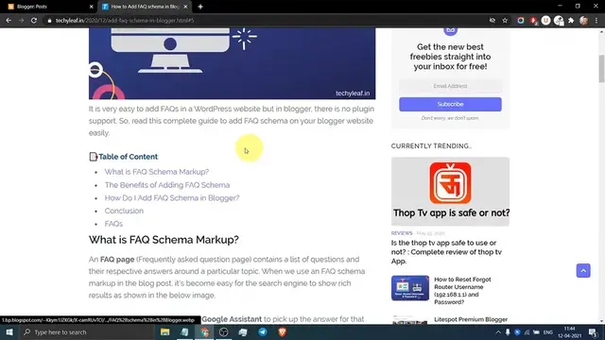Open the Notepad-style taskbar app icon
The image size is (605, 340).
tap(185, 331)
